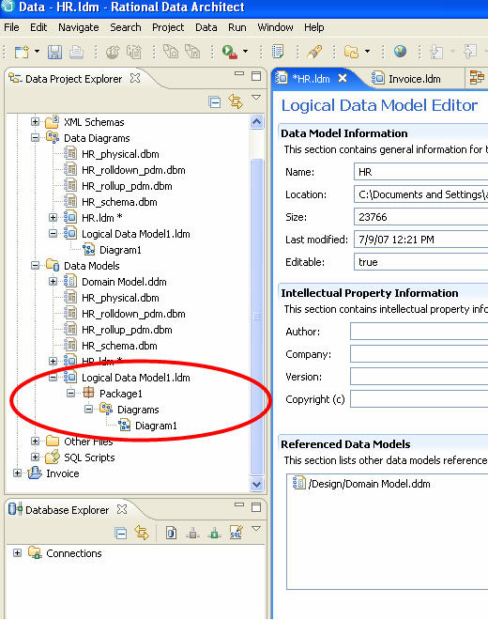Open the Run tools dropdown arrow
This screenshot has width=488, height=620.
click(245, 52)
